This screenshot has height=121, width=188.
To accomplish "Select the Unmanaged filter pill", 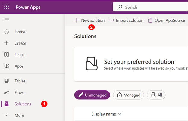I will (x=92, y=95).
